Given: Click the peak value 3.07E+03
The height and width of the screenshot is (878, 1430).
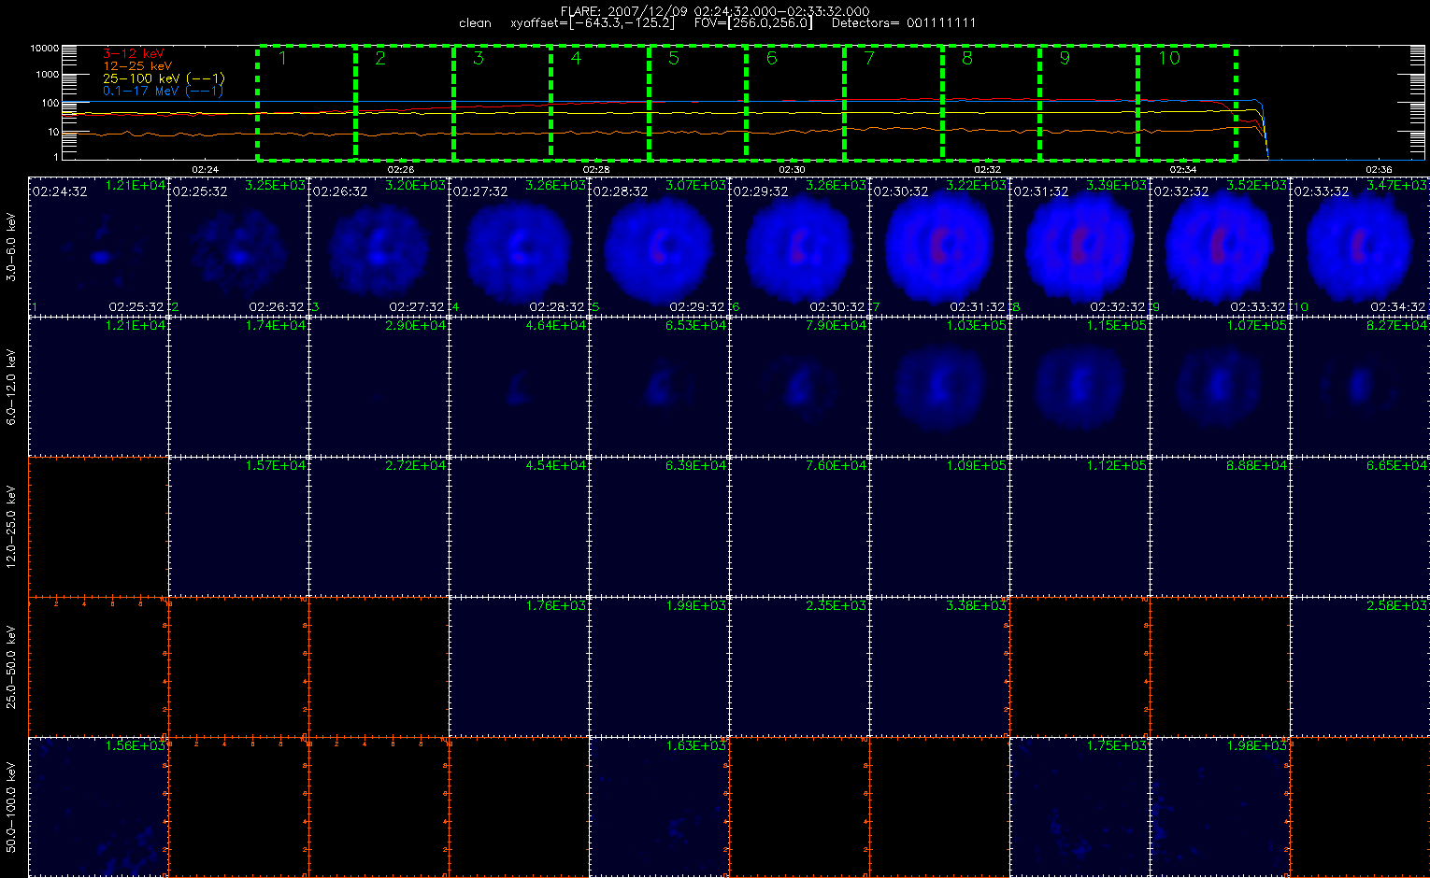Looking at the screenshot, I should (x=696, y=186).
